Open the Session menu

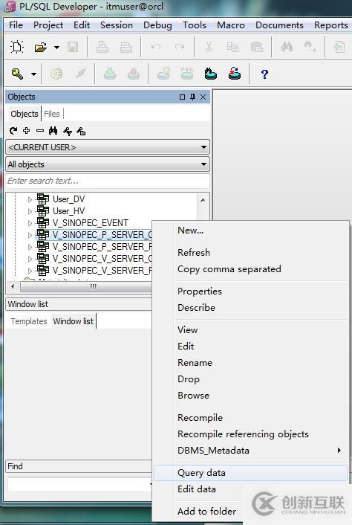point(117,25)
